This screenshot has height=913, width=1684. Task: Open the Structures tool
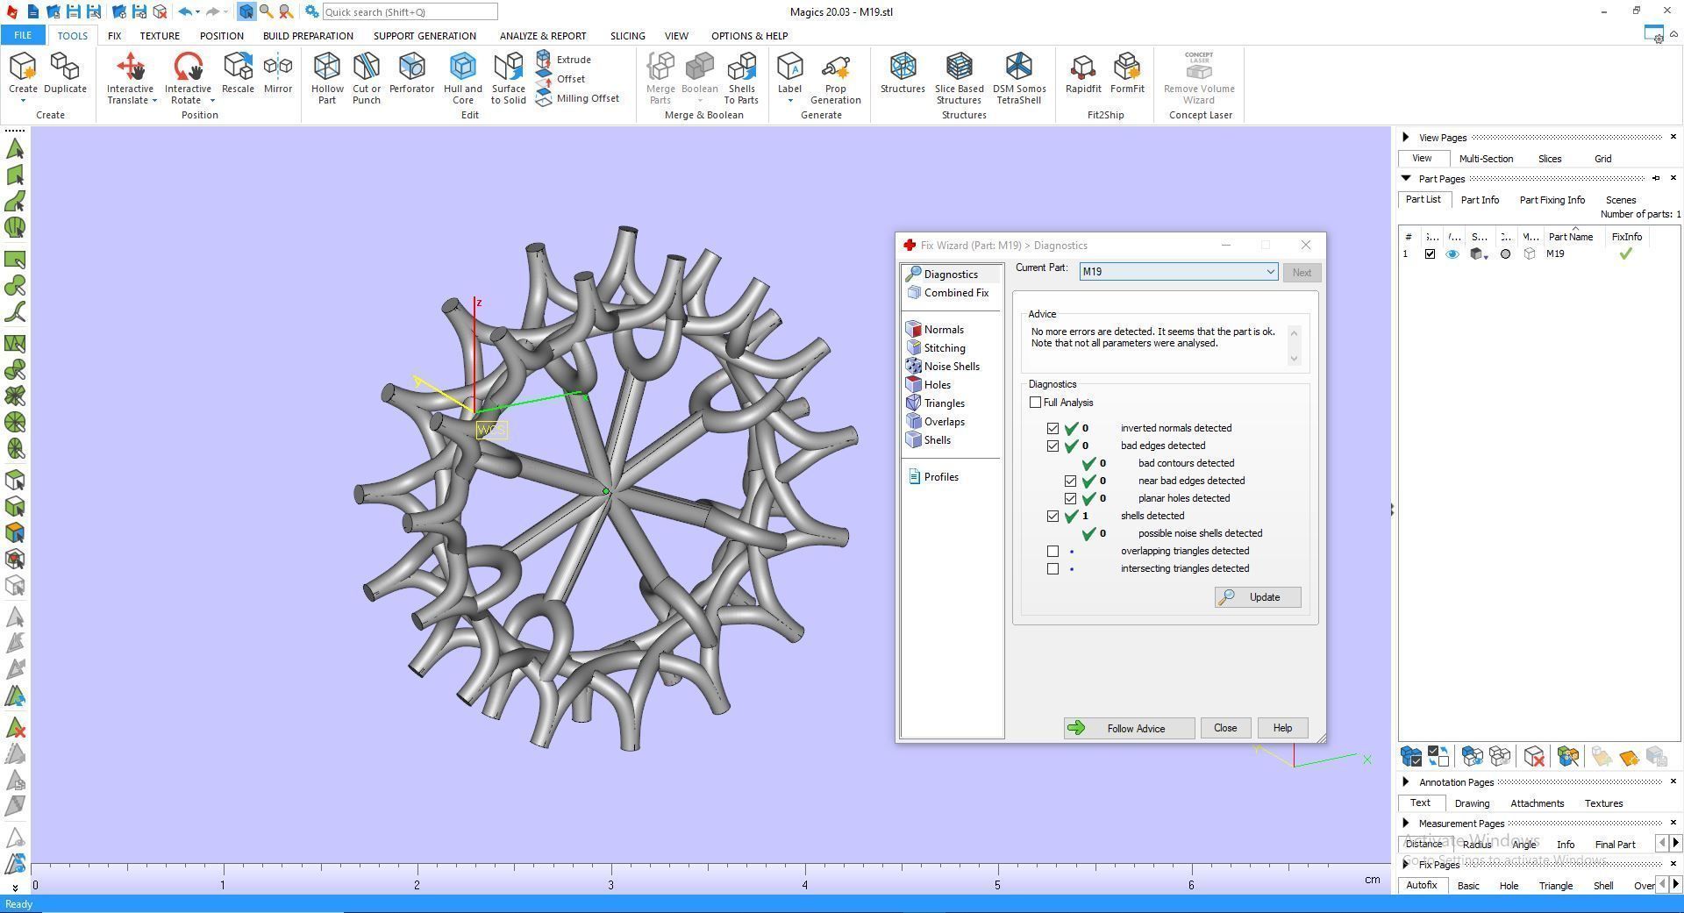pyautogui.click(x=903, y=73)
